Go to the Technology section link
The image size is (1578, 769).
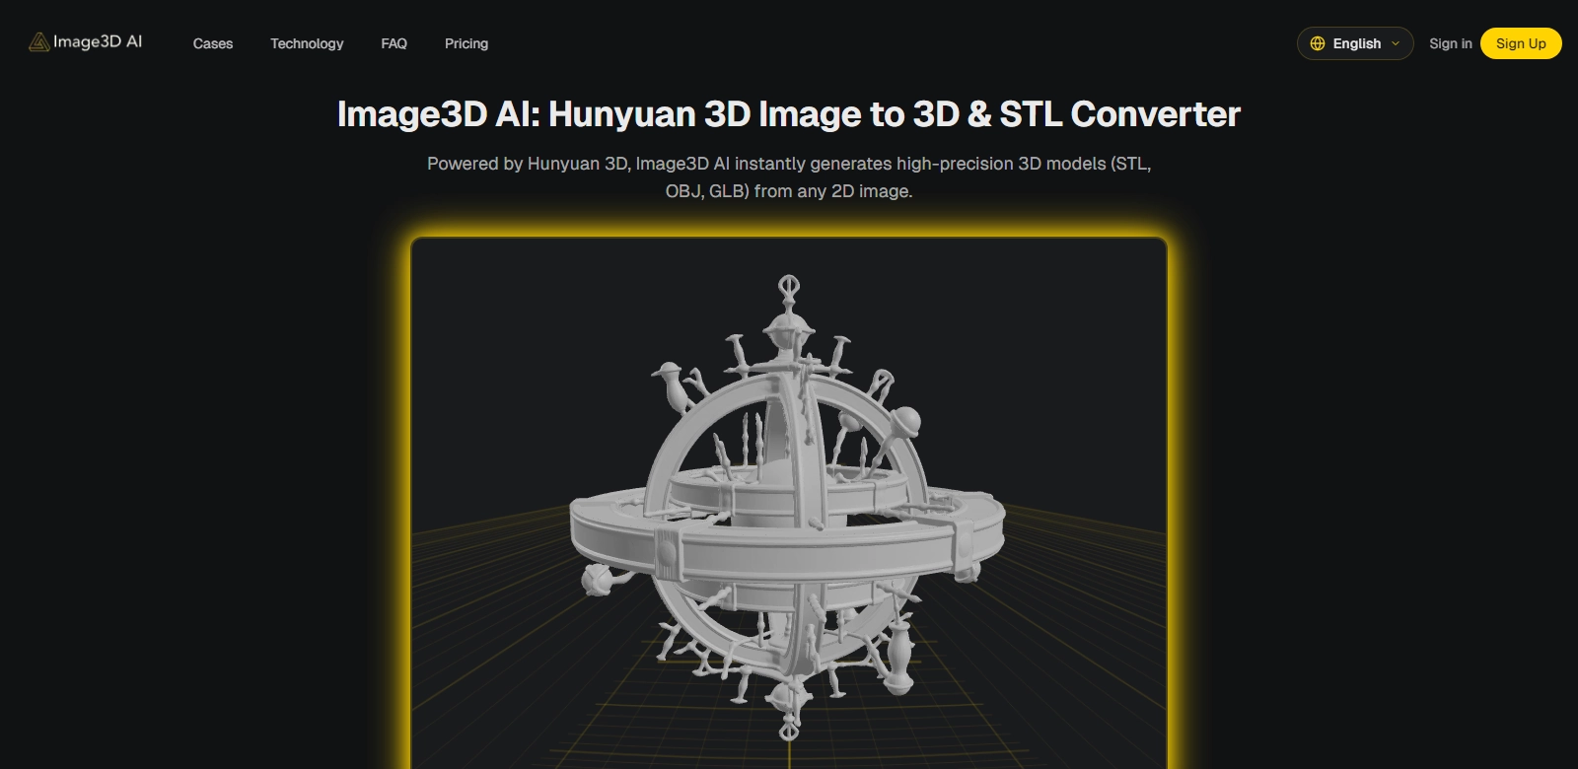[x=307, y=43]
